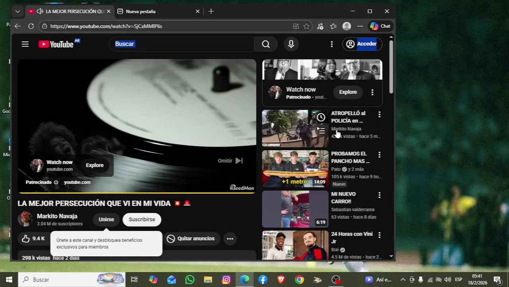Open YouTube settings three-dot menu beside Acceder
This screenshot has height=287, width=509.
pos(331,44)
